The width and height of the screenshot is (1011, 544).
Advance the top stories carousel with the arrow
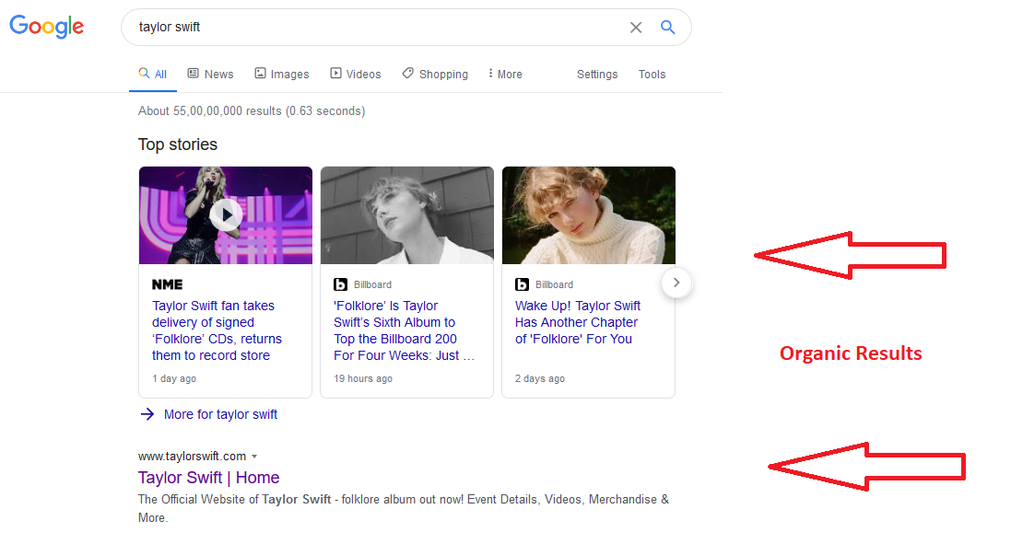[676, 283]
